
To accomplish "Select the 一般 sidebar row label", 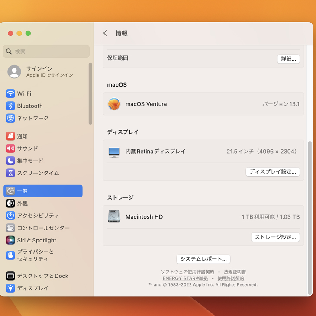I will pyautogui.click(x=23, y=191).
